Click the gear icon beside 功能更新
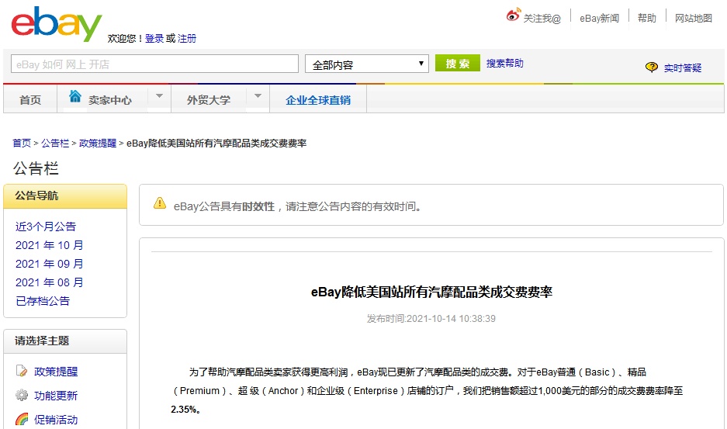This screenshot has height=429, width=727. click(21, 395)
